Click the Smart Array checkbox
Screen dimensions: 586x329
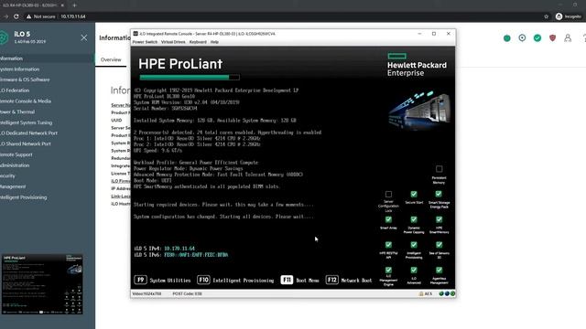pos(388,219)
